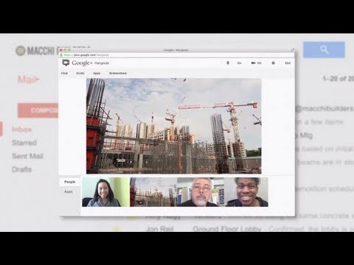Open the Mail dropdown in Gmail
This screenshot has height=265, width=354.
(29, 79)
